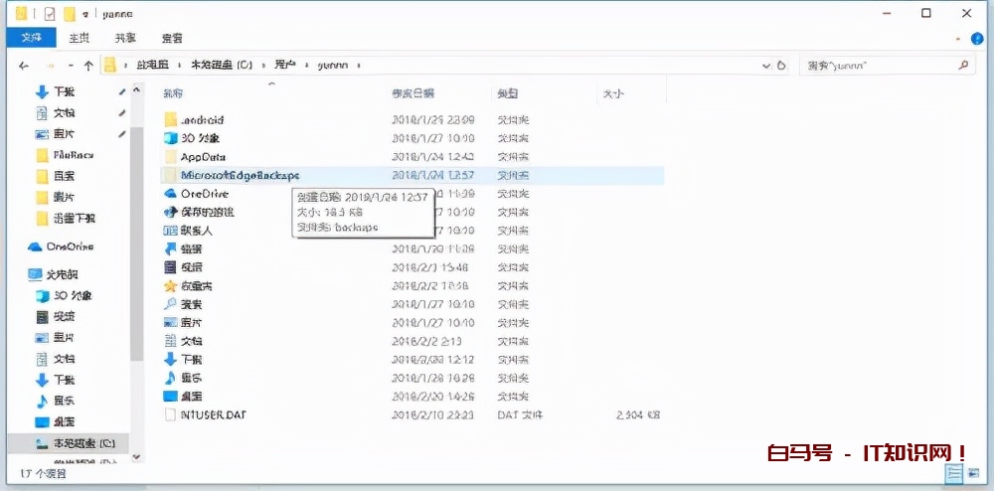
Task: Click the Properties checkmark icon in title bar
Action: click(49, 13)
